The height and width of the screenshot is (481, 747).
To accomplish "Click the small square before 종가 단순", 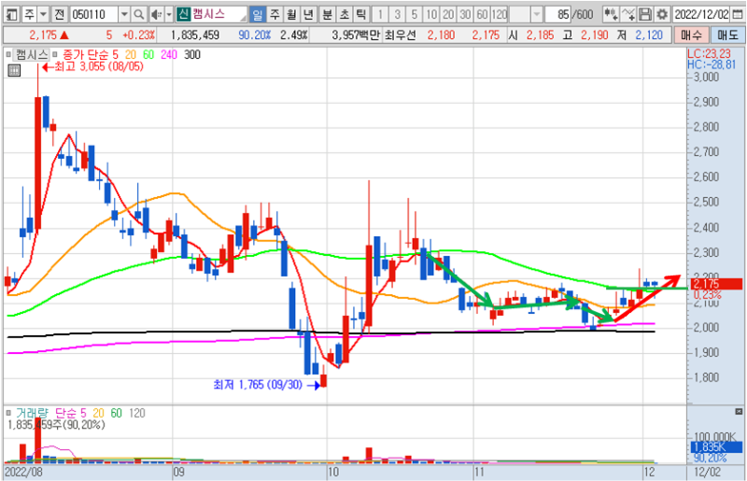I will click(x=54, y=55).
